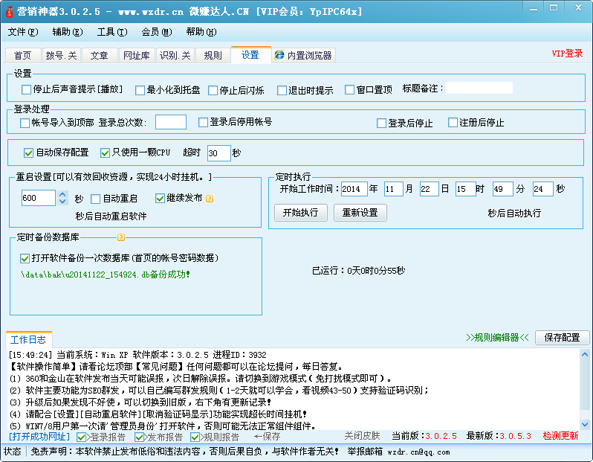Untick 打开软件备份一次数据库 checkbox
The height and width of the screenshot is (462, 593).
tap(25, 258)
